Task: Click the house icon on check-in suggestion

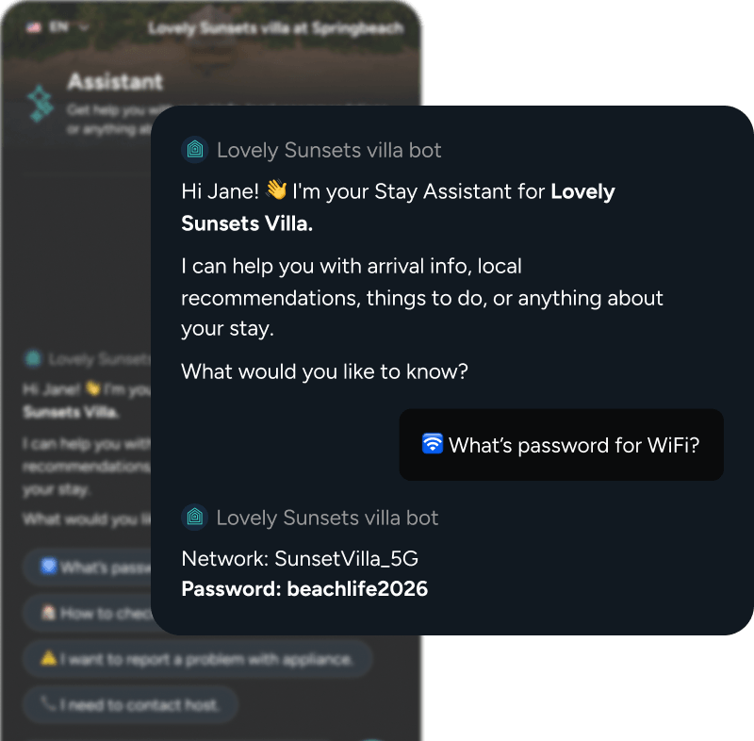Action: (48, 612)
